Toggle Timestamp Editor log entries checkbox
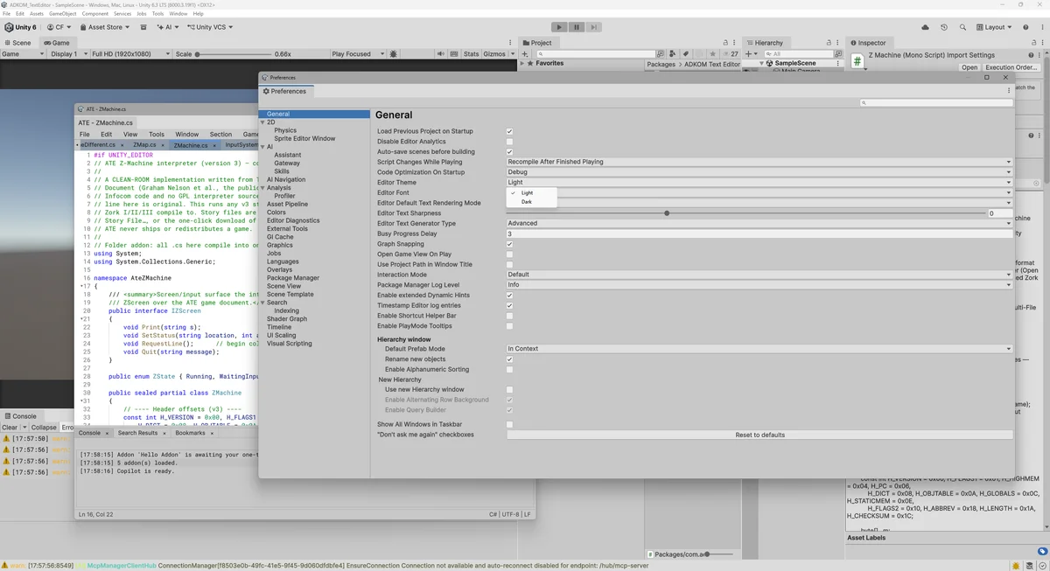Image resolution: width=1050 pixels, height=571 pixels. point(510,305)
